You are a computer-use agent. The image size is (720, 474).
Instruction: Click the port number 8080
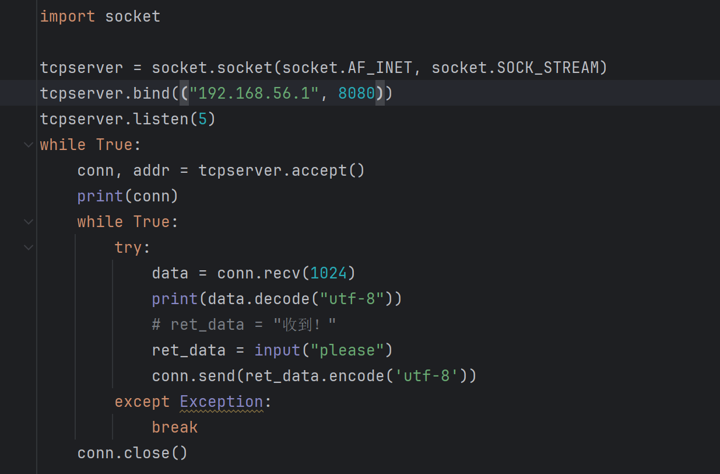[x=356, y=93]
